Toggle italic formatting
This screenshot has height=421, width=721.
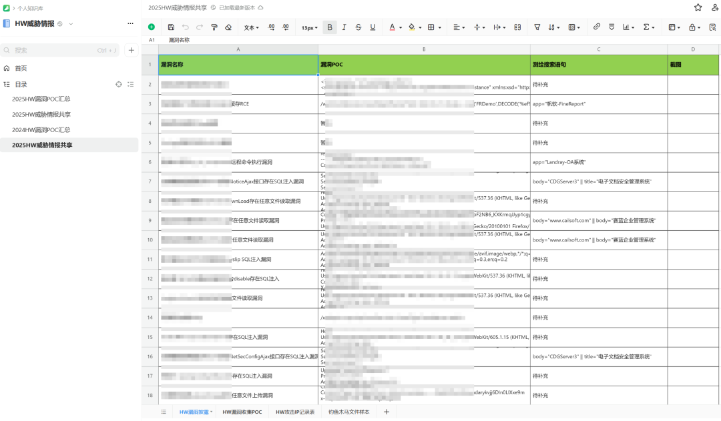(x=344, y=27)
